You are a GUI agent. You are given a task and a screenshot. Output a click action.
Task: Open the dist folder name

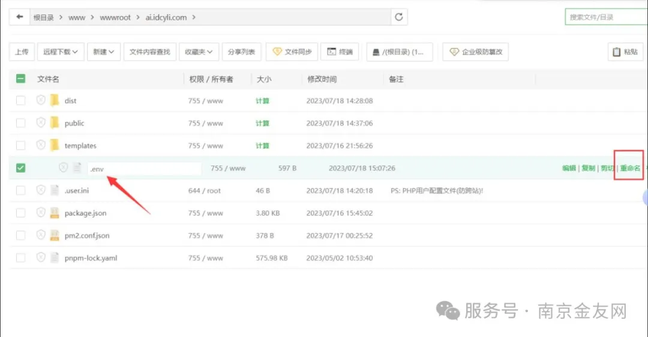(70, 101)
